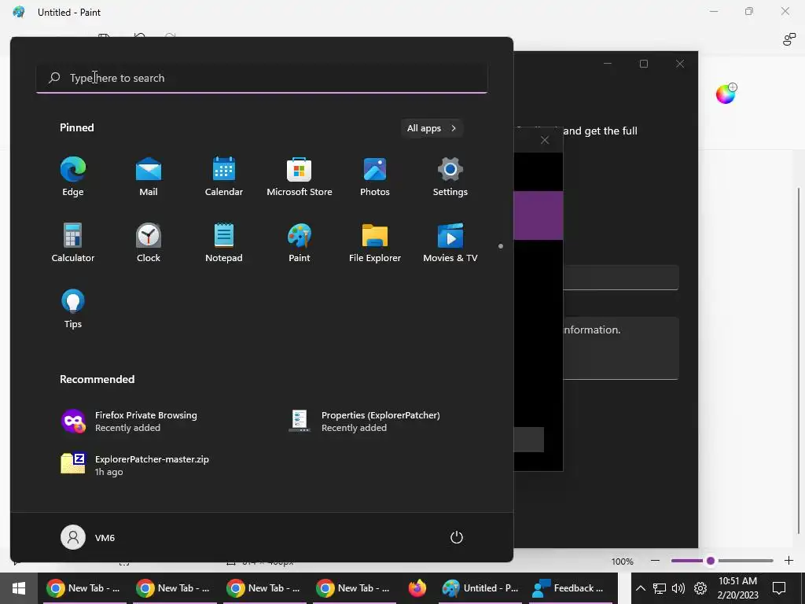Show hidden system tray icons
805x604 pixels.
(x=640, y=588)
